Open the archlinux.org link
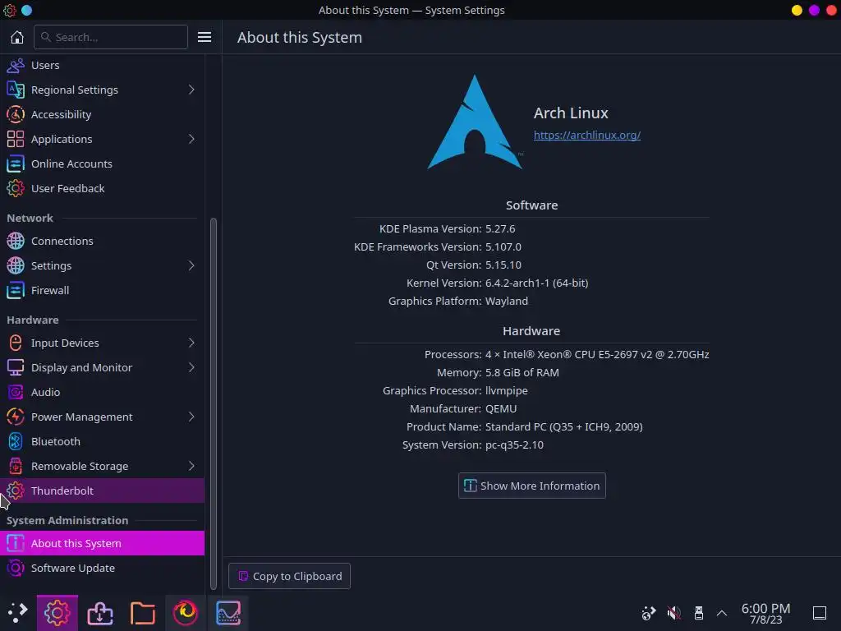This screenshot has height=631, width=841. coord(586,136)
